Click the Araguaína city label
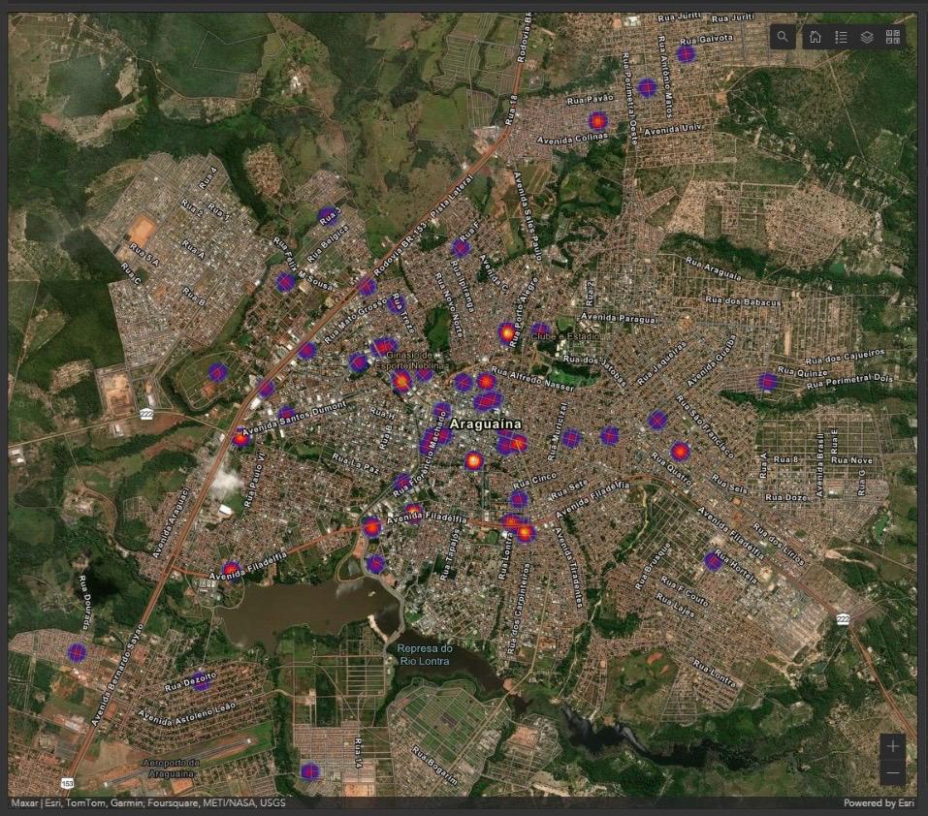Image resolution: width=928 pixels, height=816 pixels. click(x=485, y=424)
